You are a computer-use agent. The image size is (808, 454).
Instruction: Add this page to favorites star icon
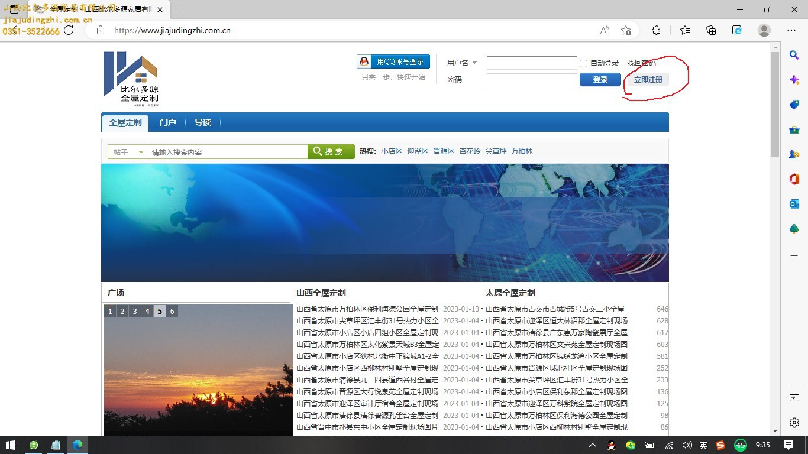(x=626, y=30)
